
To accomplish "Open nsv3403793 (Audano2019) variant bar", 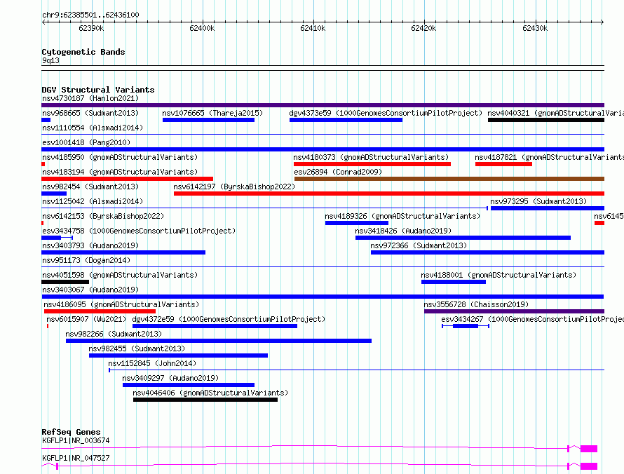I will (x=123, y=252).
